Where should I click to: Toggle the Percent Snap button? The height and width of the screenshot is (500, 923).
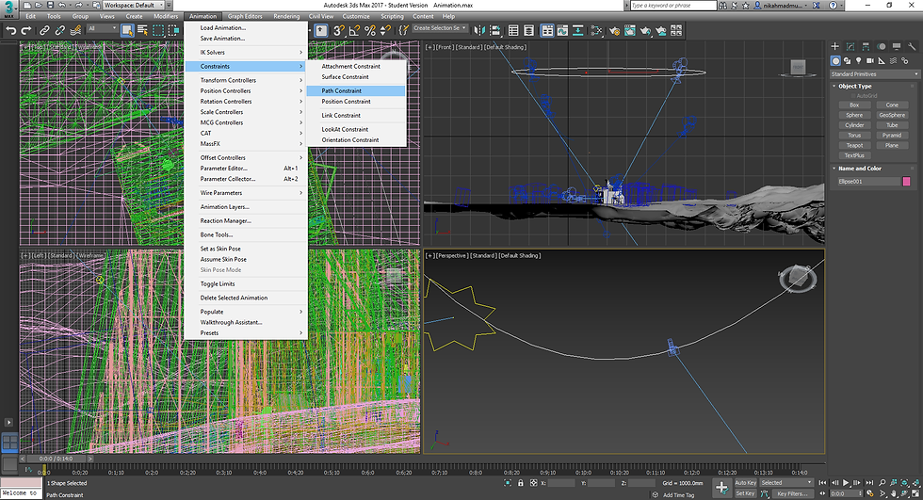(369, 30)
